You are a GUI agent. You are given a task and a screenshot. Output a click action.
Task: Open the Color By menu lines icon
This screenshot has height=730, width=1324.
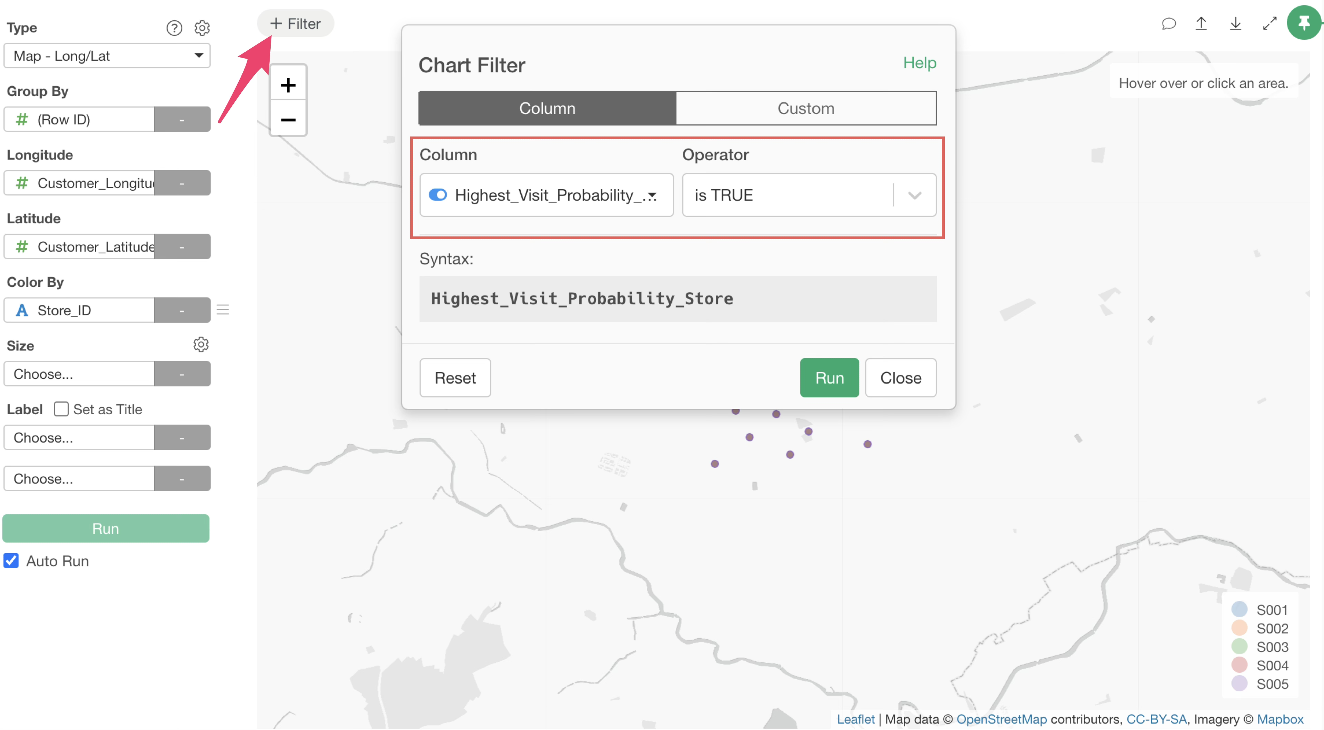(x=222, y=310)
